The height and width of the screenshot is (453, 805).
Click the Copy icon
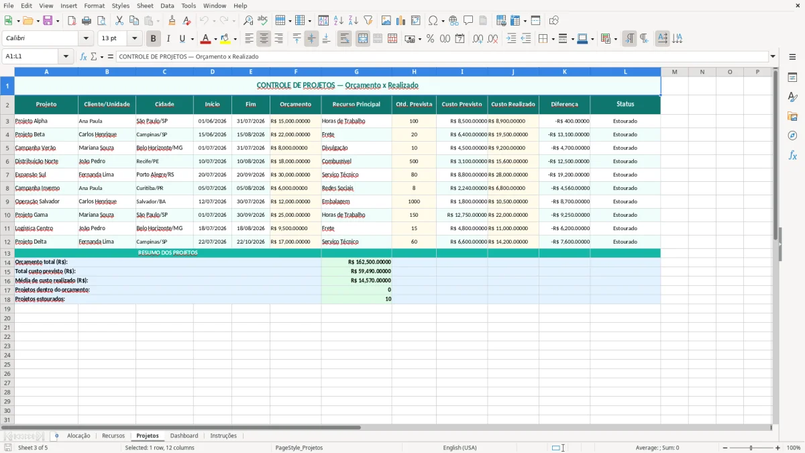(133, 21)
